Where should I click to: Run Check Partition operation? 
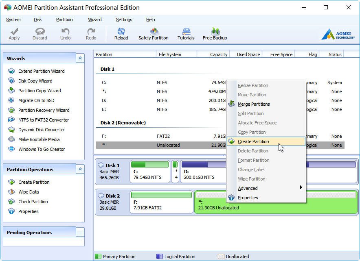click(x=33, y=202)
